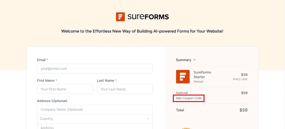Click the Summary heading label
The width and height of the screenshot is (285, 129).
pyautogui.click(x=183, y=60)
